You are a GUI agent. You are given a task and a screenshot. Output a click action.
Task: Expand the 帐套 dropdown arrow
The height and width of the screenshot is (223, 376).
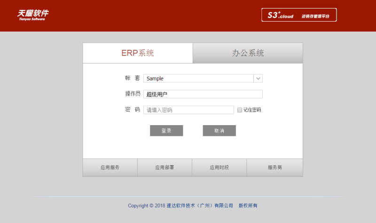click(258, 79)
